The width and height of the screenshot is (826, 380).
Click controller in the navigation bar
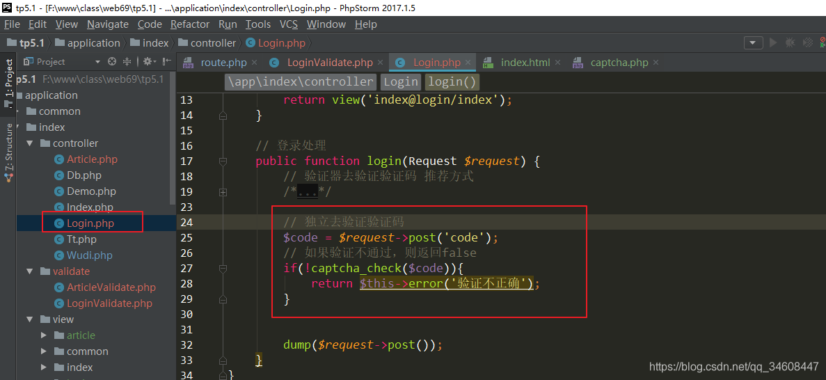[x=207, y=43]
